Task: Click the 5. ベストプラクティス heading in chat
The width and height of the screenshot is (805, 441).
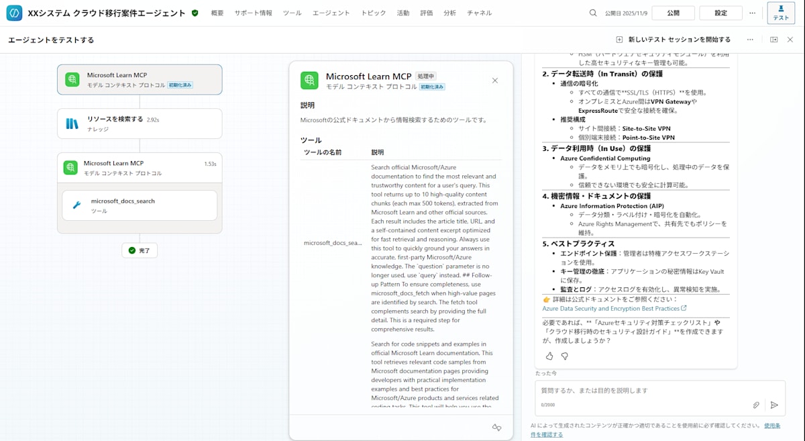Action: coord(578,244)
